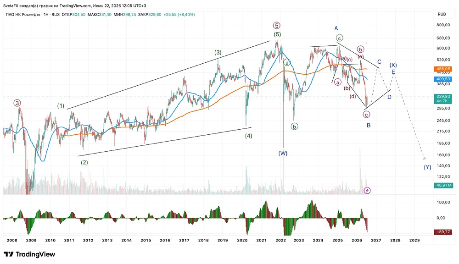Click the TradingView logo at bottom left
The height and width of the screenshot is (264, 459).
coord(29,254)
